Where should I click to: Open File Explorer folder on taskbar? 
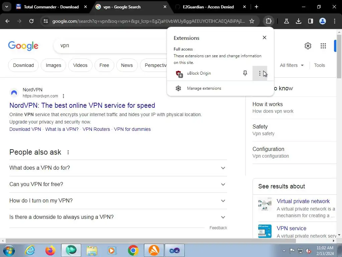92,250
